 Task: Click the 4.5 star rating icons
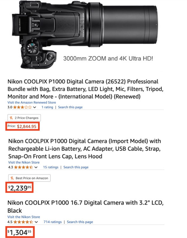[23, 222]
